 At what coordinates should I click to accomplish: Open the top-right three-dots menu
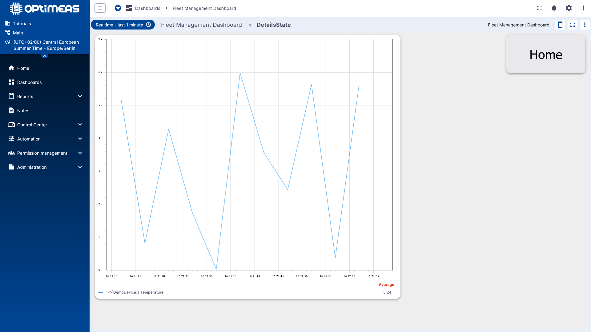pyautogui.click(x=584, y=8)
